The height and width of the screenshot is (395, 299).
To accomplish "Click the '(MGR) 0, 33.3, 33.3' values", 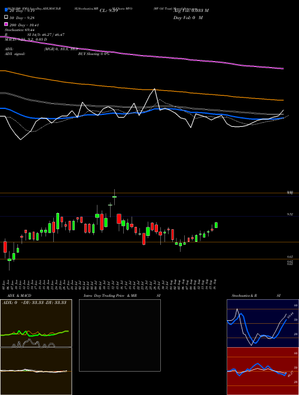I will (60, 49).
